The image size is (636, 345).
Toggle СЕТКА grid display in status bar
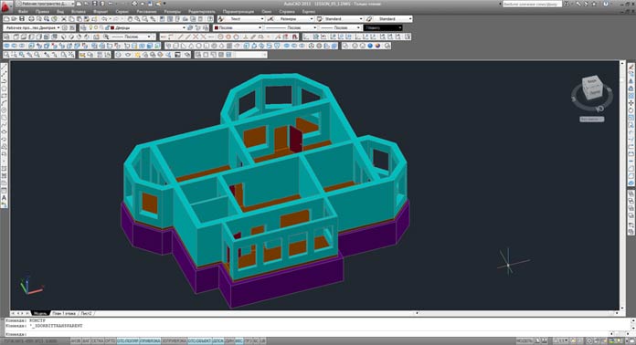click(x=98, y=341)
